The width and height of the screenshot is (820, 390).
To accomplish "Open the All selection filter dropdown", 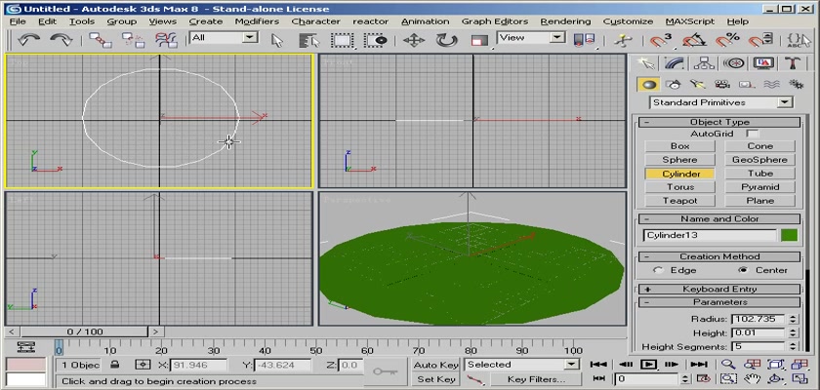I will pyautogui.click(x=224, y=38).
